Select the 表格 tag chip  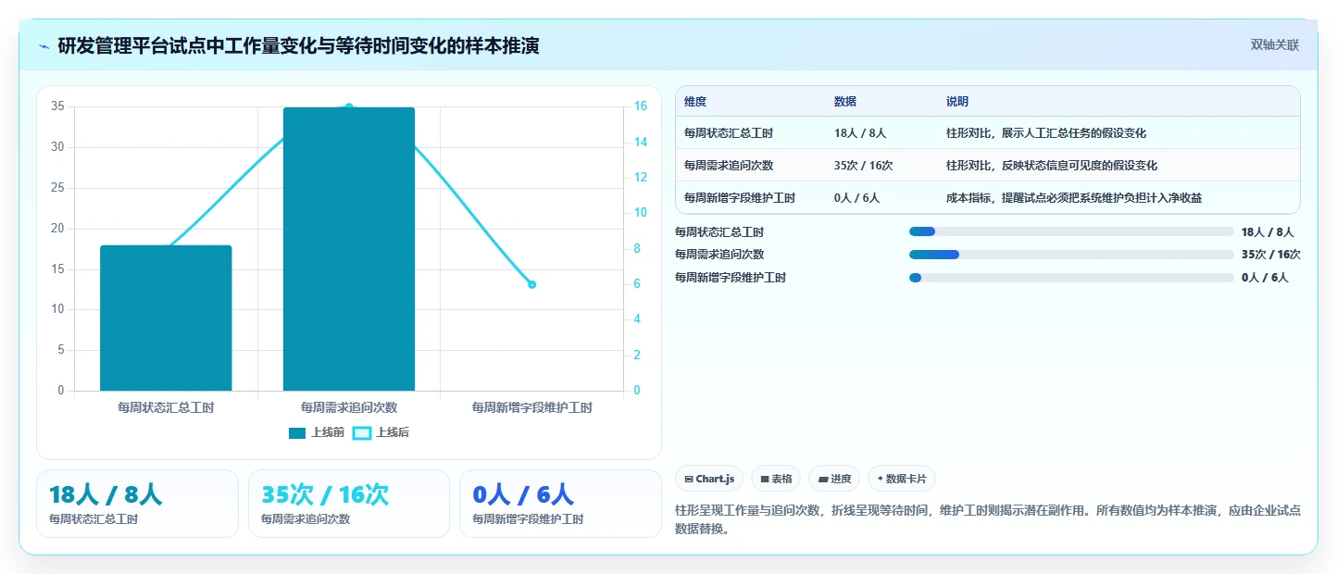pyautogui.click(x=776, y=479)
